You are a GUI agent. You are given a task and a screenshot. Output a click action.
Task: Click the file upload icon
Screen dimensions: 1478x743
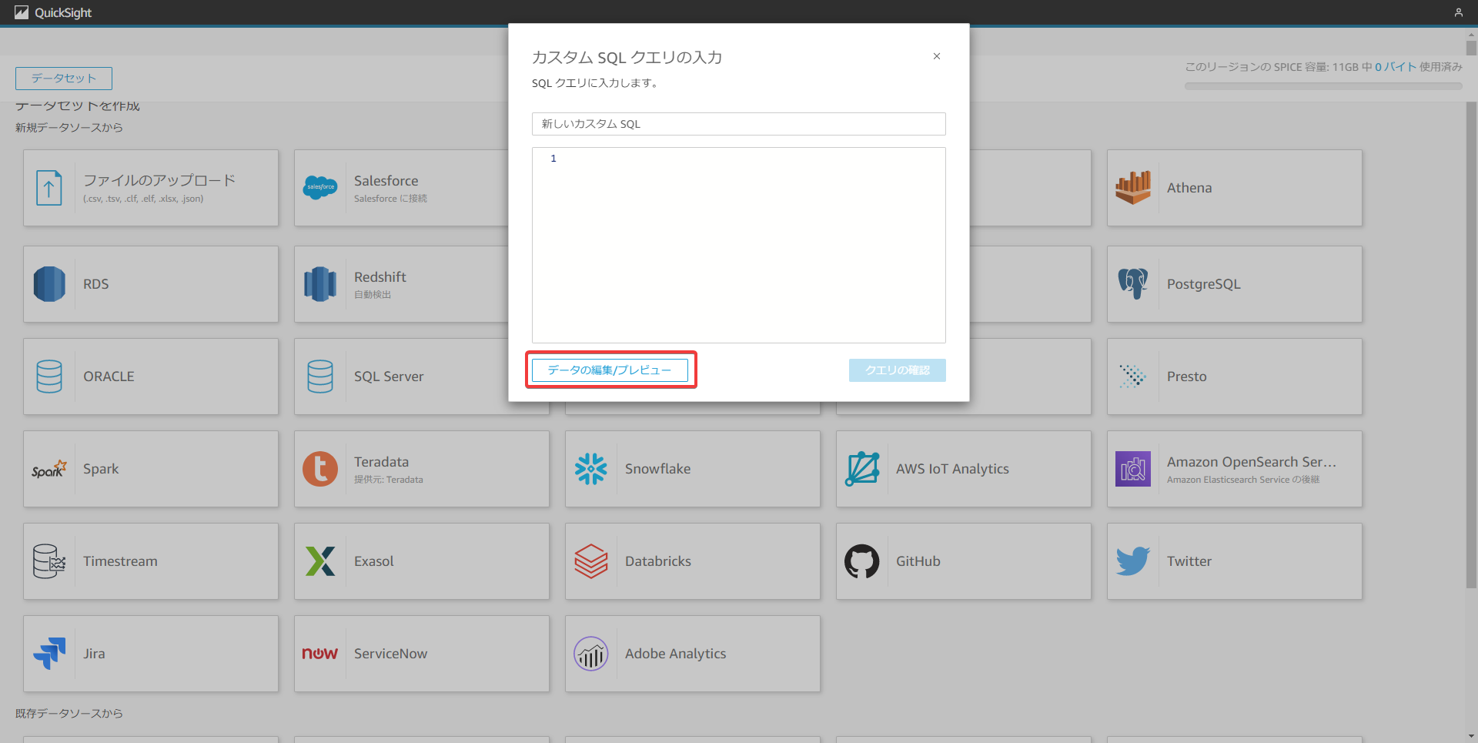[49, 188]
